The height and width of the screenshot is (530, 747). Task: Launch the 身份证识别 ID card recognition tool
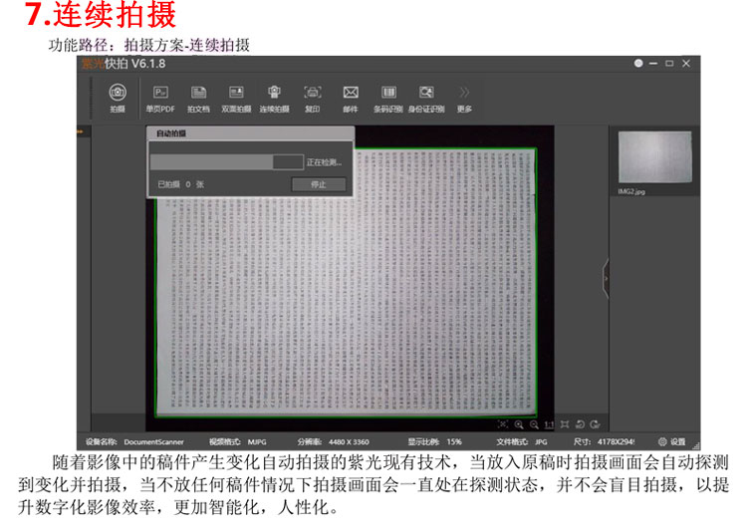pyautogui.click(x=426, y=94)
